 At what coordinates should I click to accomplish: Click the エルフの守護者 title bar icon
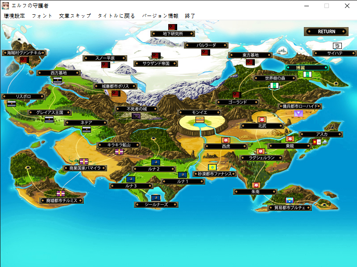point(5,6)
